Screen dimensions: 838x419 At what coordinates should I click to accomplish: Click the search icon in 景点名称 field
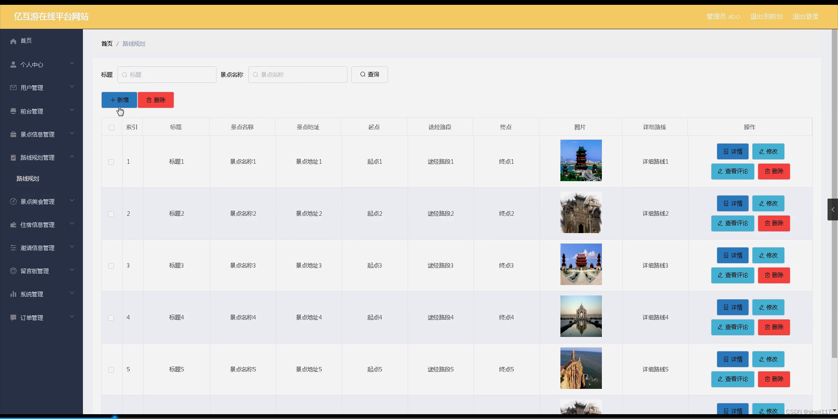[x=255, y=75]
